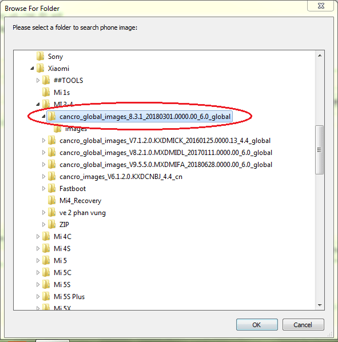Click the ZIP folder icon
338x342 pixels.
click(x=52, y=224)
